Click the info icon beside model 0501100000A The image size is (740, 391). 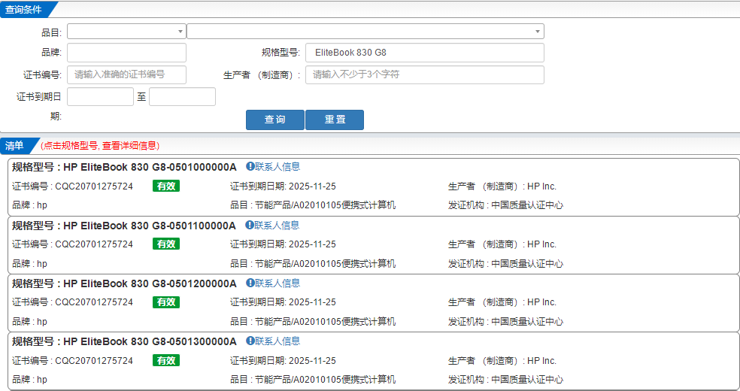point(250,226)
